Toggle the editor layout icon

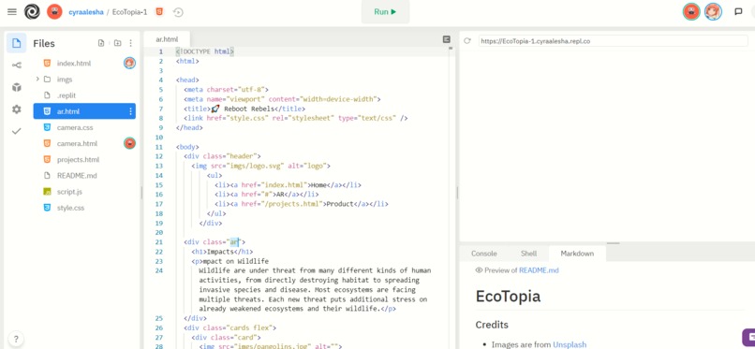[x=447, y=39]
